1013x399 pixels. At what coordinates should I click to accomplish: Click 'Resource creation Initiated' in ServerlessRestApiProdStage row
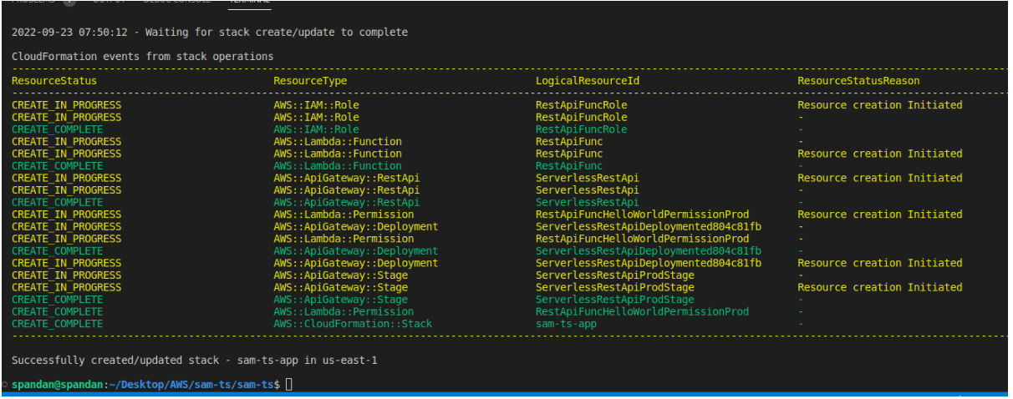point(880,288)
